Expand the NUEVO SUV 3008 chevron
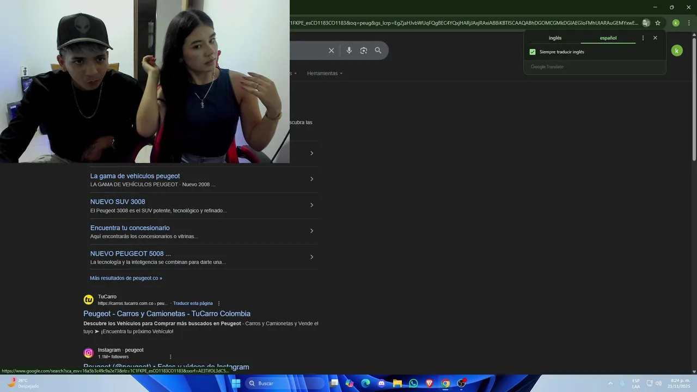697x392 pixels. click(x=311, y=205)
